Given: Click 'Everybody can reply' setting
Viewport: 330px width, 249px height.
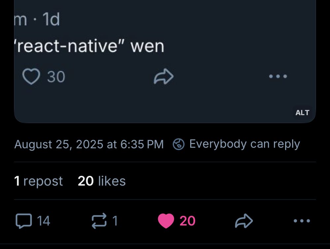Looking at the screenshot, I should pyautogui.click(x=244, y=144).
